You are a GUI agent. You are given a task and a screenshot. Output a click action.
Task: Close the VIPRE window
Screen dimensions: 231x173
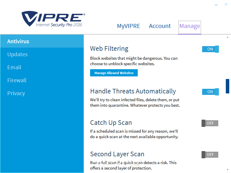(x=226, y=4)
